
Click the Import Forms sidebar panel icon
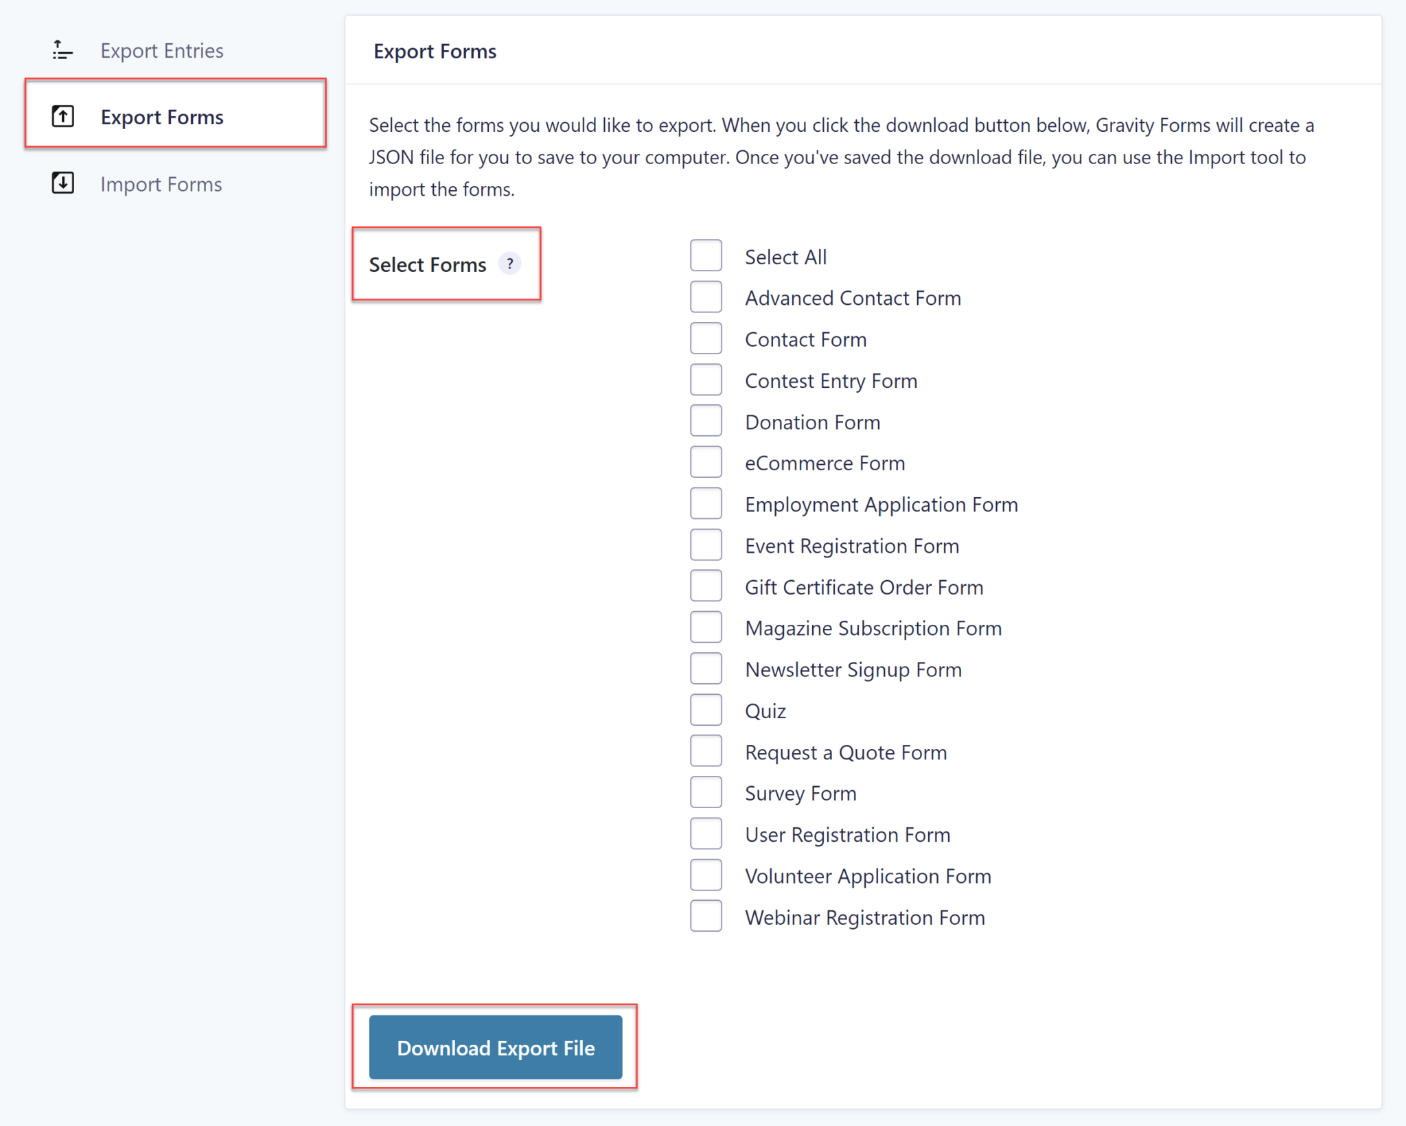[63, 183]
